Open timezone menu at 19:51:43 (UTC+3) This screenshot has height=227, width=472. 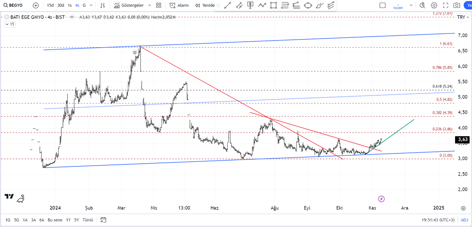pos(439,220)
